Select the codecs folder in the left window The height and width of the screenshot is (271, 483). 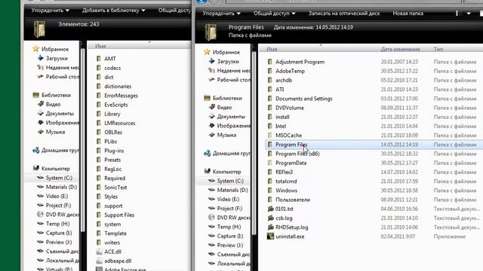click(112, 68)
